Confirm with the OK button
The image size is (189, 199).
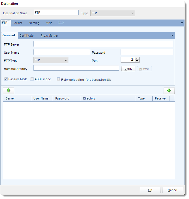[x=150, y=190]
